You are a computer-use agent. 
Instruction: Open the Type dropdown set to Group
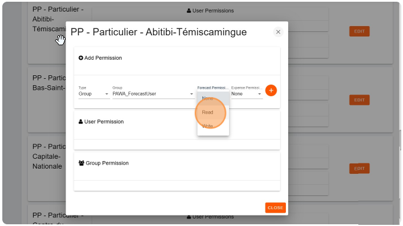(x=94, y=94)
